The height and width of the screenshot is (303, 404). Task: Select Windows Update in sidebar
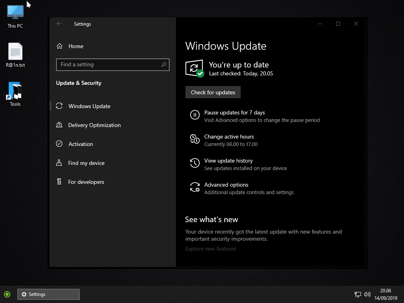tap(90, 106)
